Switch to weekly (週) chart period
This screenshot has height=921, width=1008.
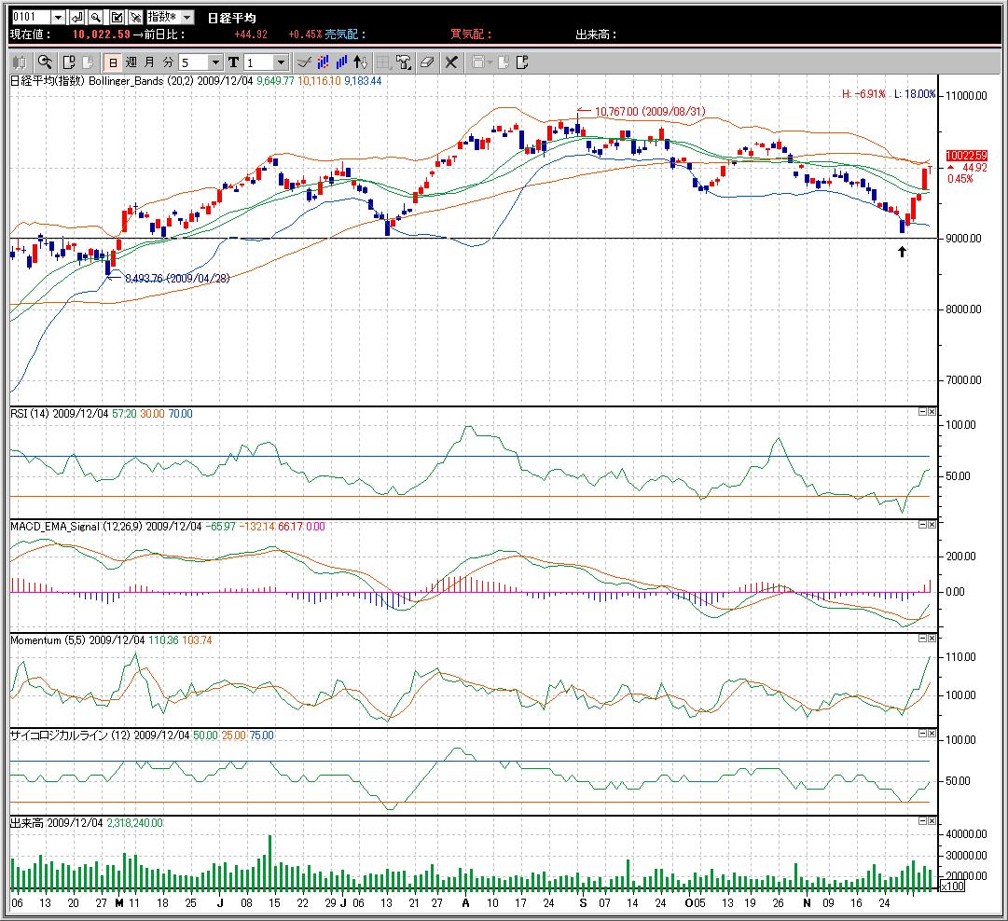pyautogui.click(x=131, y=62)
